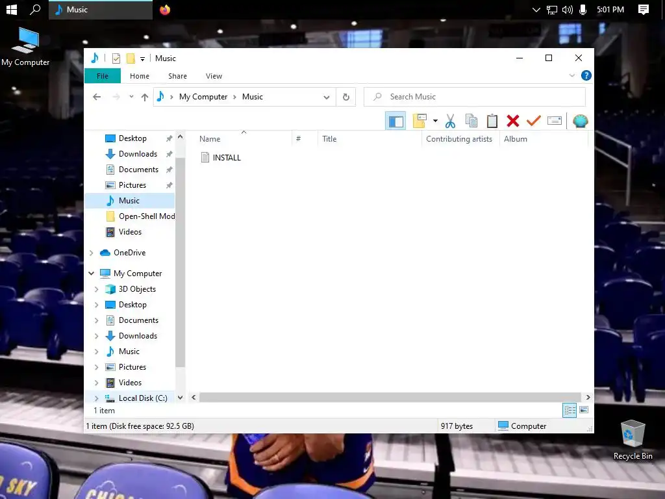Click the microphone tray icon
This screenshot has height=499, width=665.
pos(583,9)
